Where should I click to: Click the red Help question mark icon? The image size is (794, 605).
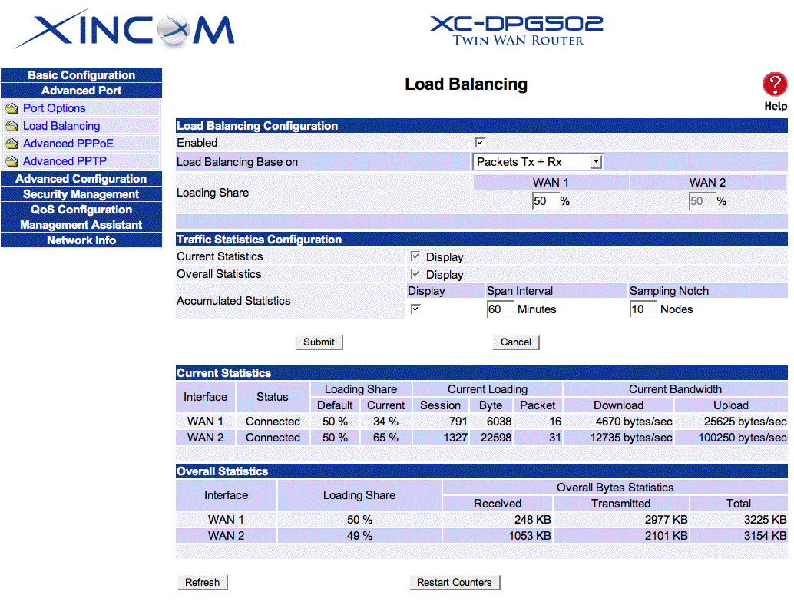(774, 84)
